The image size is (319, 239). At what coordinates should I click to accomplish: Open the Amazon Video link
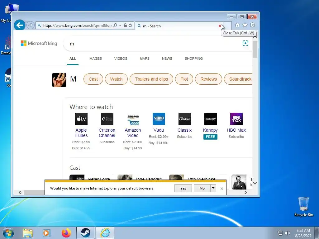[x=133, y=133]
